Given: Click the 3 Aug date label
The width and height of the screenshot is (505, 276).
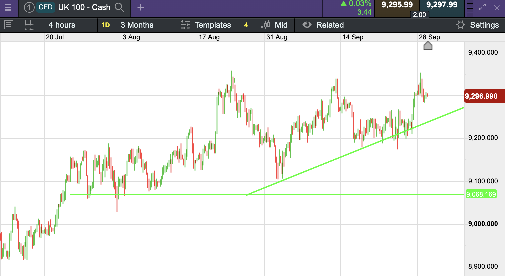Looking at the screenshot, I should tap(131, 37).
